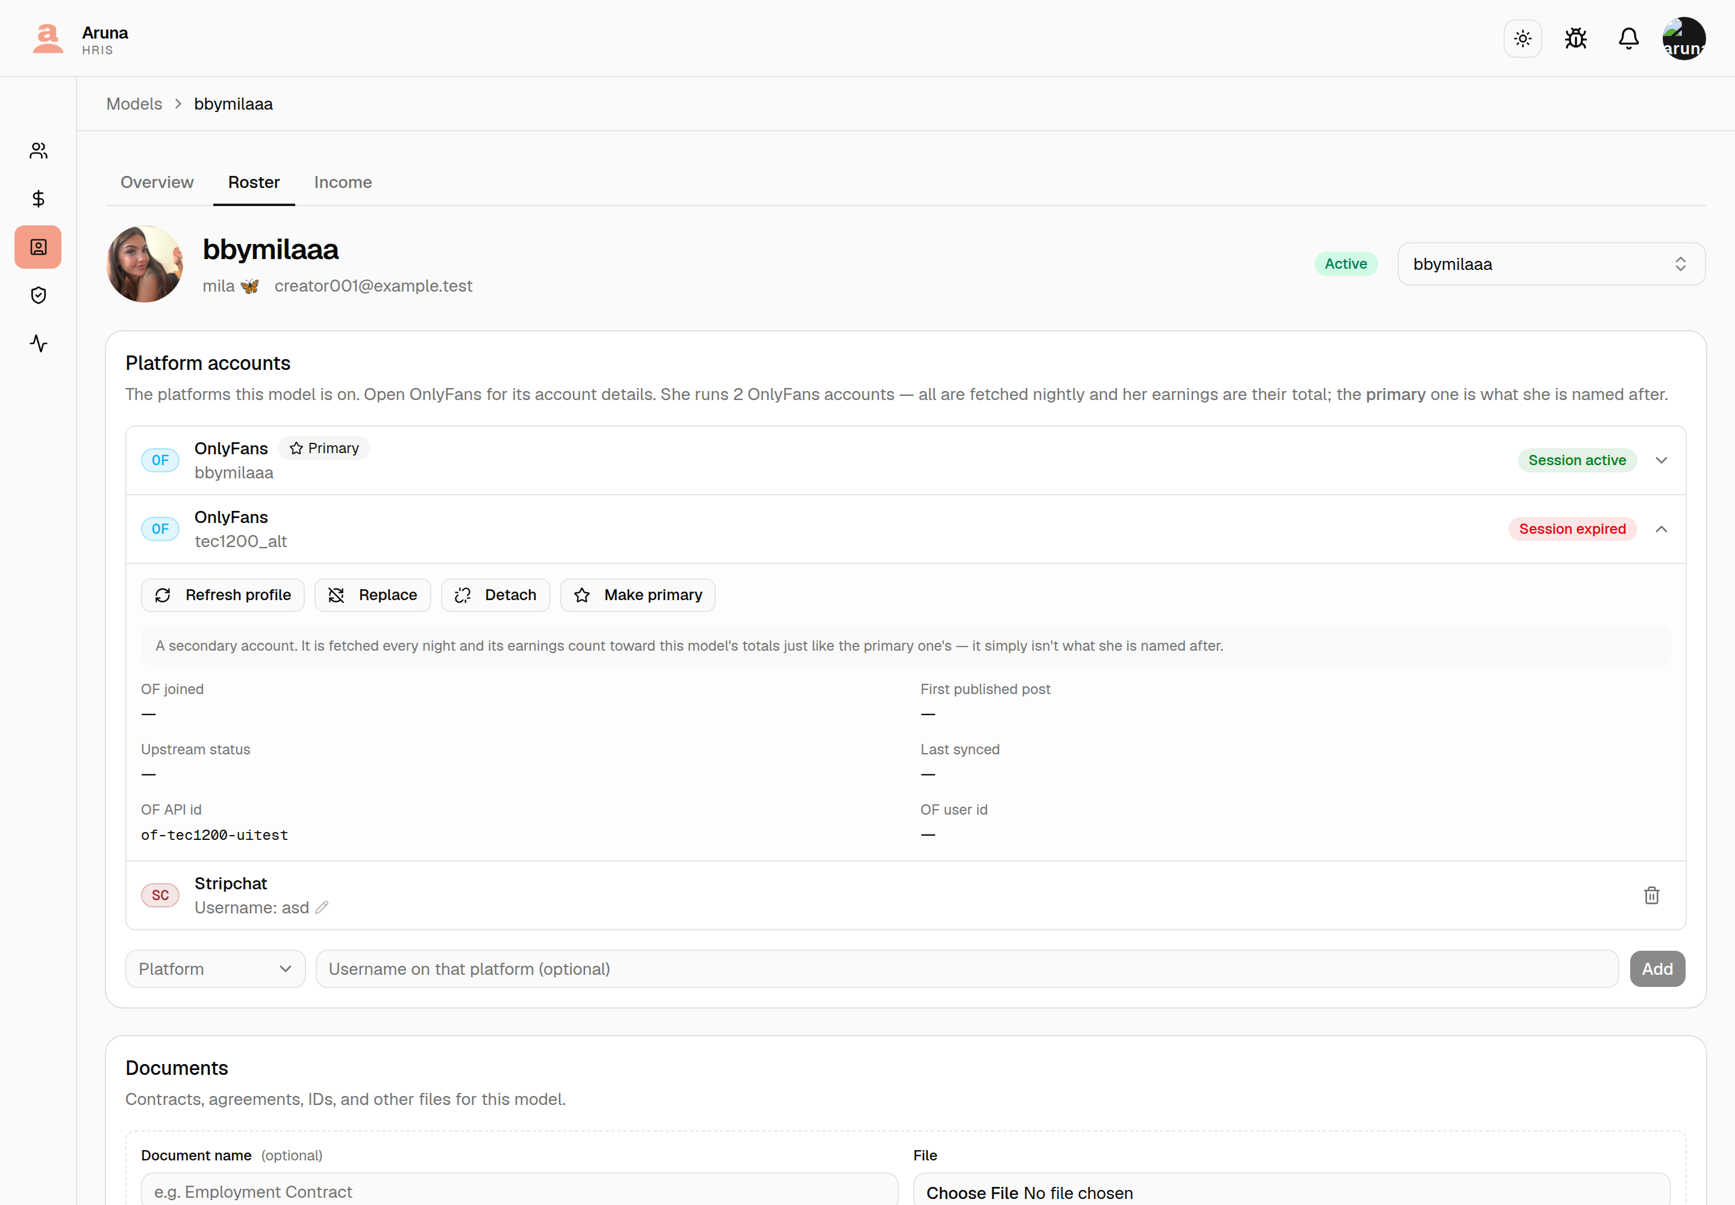Viewport: 1735px width, 1205px height.
Task: Open the Platform dropdown
Action: 215,969
